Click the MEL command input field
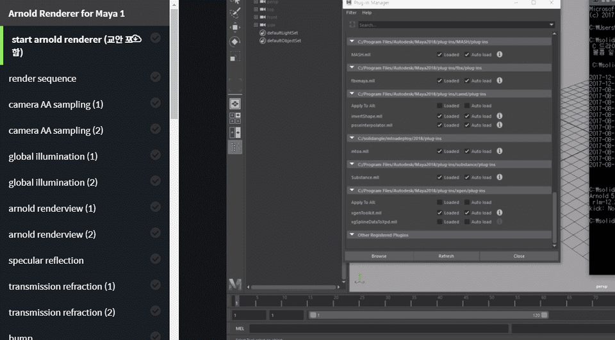Image resolution: width=615 pixels, height=340 pixels. tap(379, 328)
